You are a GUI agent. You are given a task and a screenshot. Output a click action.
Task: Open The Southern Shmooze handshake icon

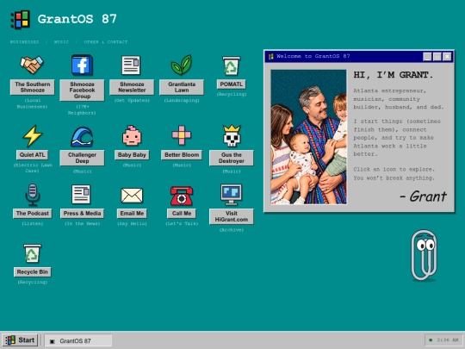pyautogui.click(x=32, y=65)
